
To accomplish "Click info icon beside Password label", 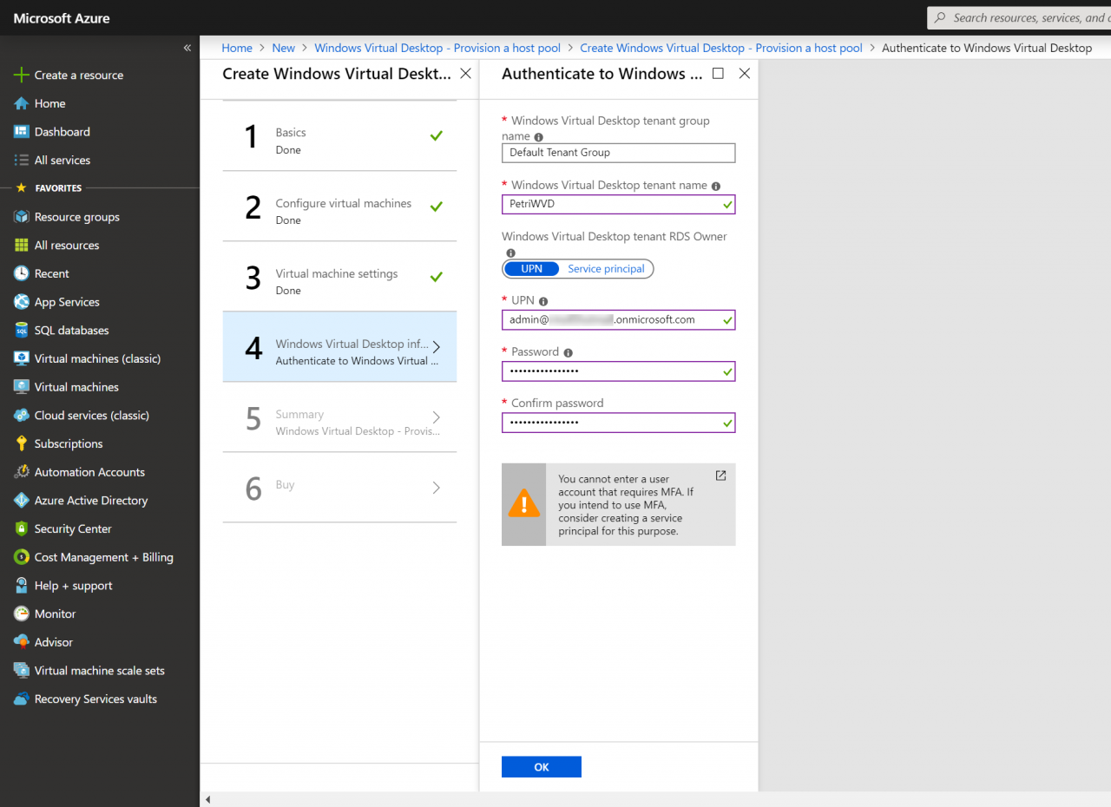I will pos(569,353).
